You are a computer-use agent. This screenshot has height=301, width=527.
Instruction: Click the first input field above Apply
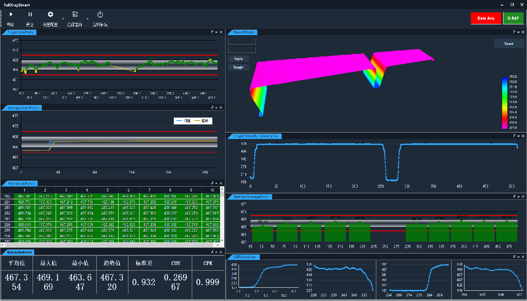(x=242, y=41)
